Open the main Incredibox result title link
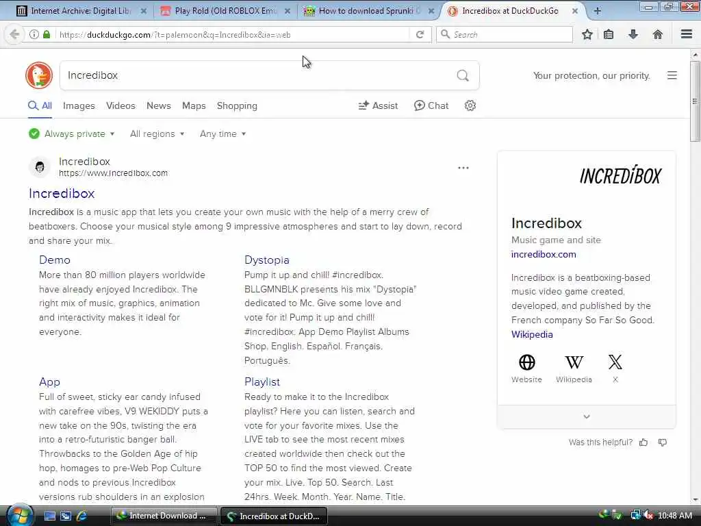 (62, 193)
